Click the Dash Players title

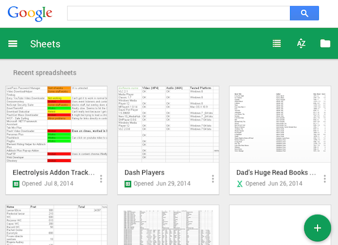click(145, 173)
